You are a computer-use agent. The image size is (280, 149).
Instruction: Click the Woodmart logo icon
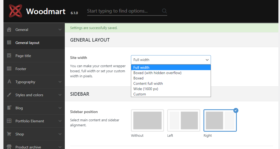[x=15, y=11]
